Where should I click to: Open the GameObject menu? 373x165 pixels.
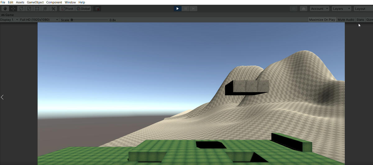tap(35, 2)
